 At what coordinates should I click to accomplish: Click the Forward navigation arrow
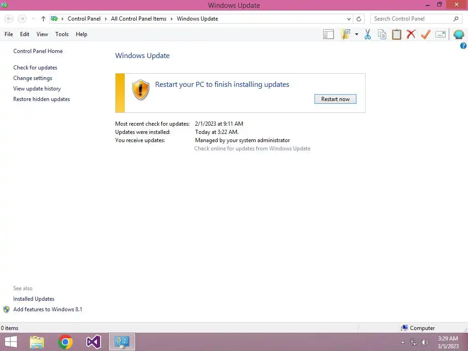coord(22,19)
